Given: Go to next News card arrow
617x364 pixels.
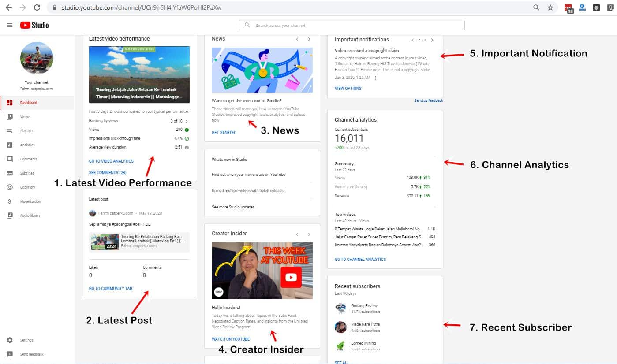Looking at the screenshot, I should click(309, 39).
